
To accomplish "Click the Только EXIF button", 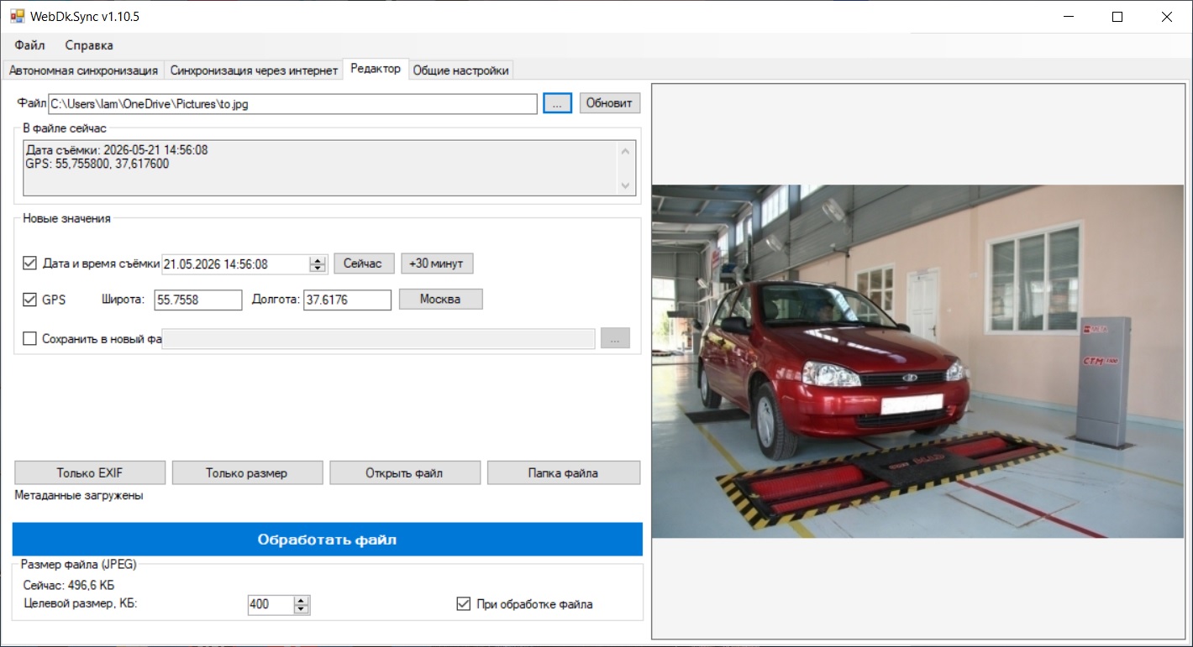I will coord(90,472).
